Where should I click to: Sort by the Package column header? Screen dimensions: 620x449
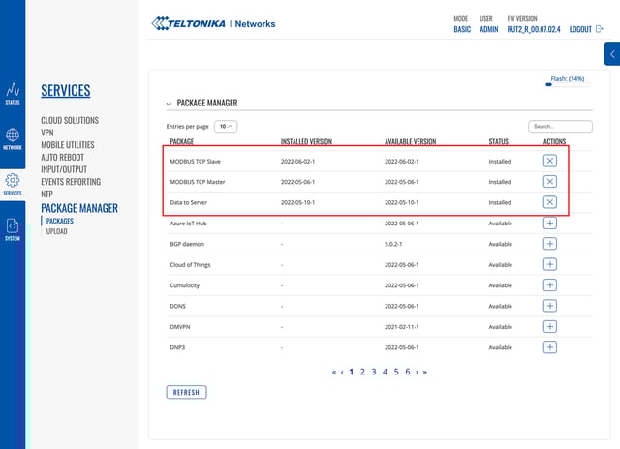click(x=182, y=141)
